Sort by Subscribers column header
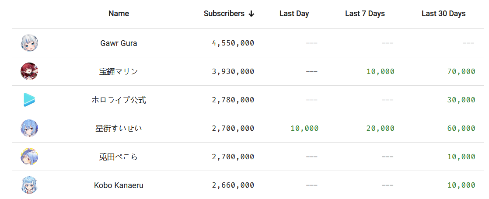The image size is (489, 199). coord(224,14)
